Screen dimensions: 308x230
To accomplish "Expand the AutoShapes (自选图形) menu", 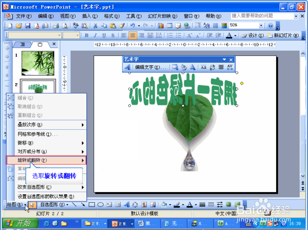I will 54,205.
